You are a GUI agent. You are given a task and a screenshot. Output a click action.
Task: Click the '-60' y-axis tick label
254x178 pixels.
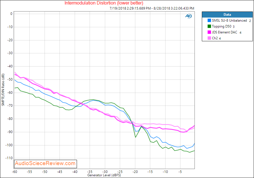coord(10,93)
